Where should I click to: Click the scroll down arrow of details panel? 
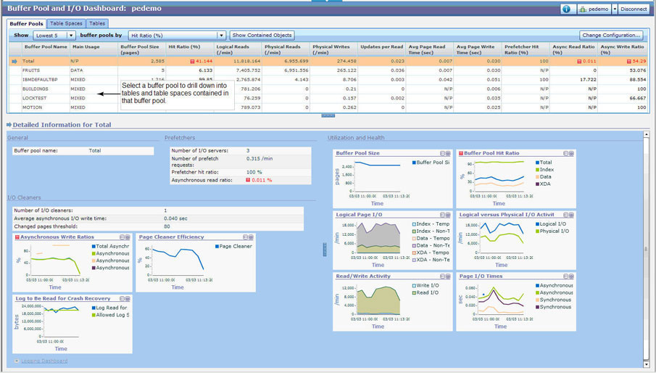[647, 364]
